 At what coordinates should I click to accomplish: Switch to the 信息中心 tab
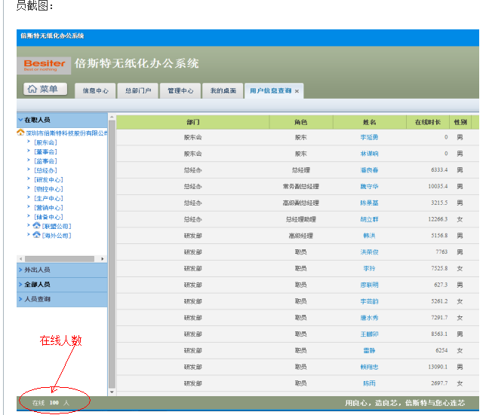pos(95,91)
